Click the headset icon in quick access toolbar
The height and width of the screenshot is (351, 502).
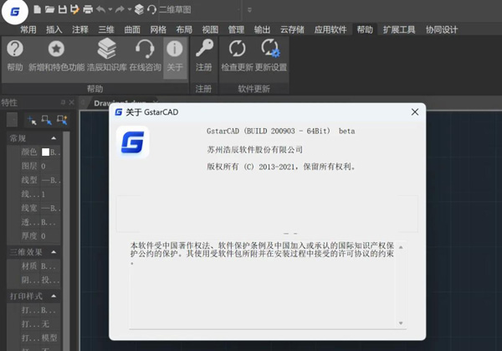[x=151, y=9]
